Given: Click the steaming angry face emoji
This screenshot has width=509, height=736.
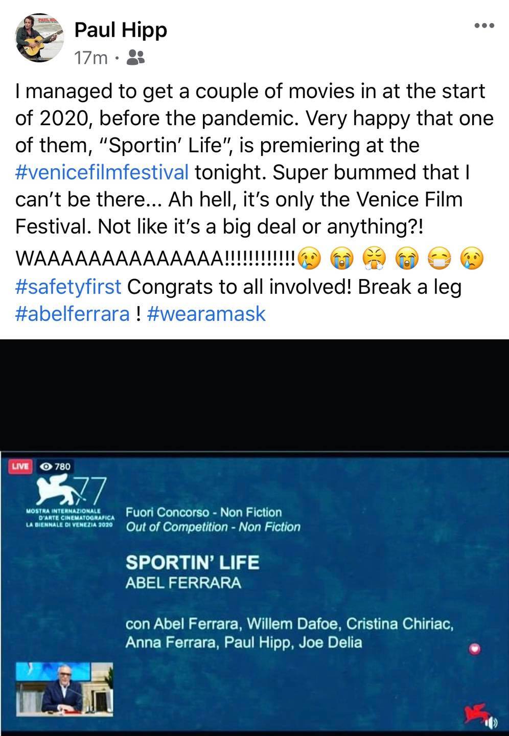Looking at the screenshot, I should click(374, 260).
